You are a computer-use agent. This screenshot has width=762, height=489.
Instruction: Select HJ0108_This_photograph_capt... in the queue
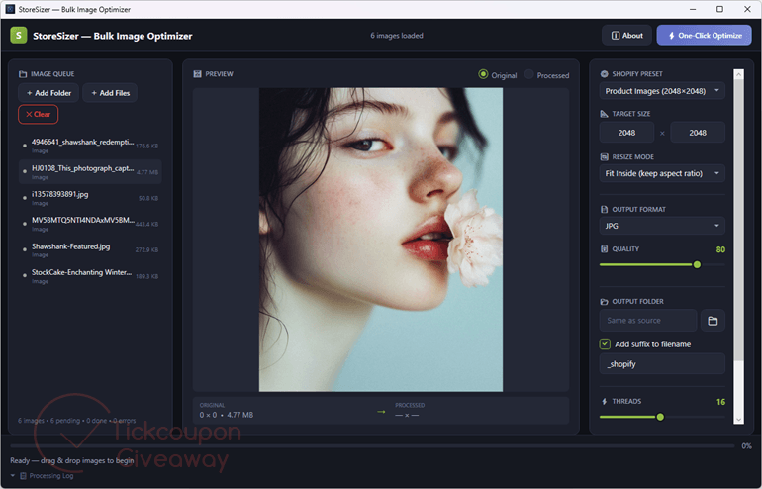(90, 171)
